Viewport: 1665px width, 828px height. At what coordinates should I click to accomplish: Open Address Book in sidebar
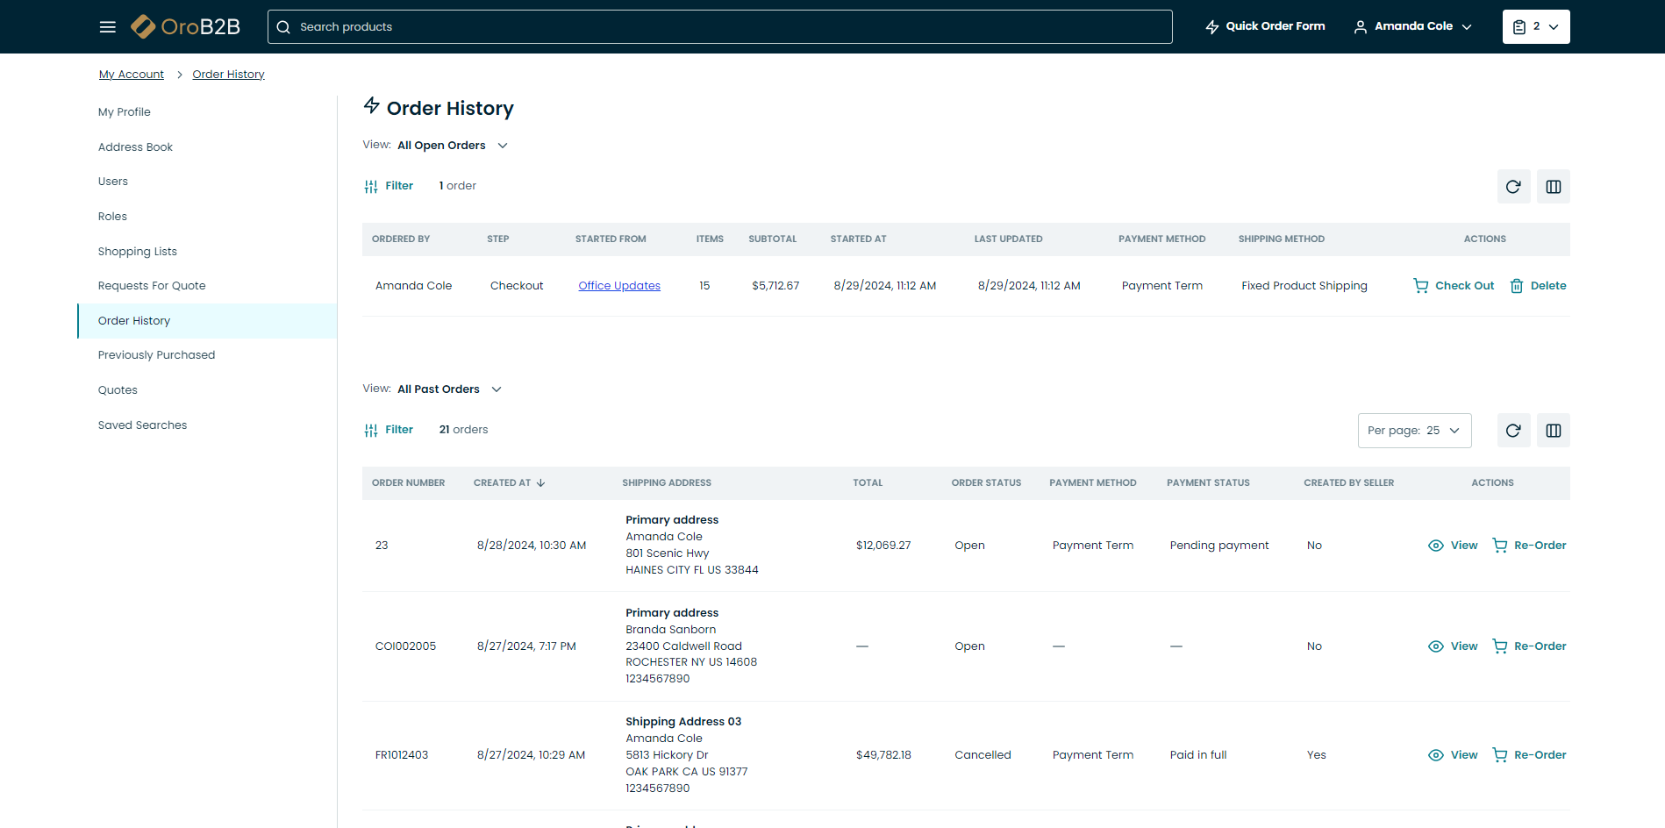[x=135, y=147]
